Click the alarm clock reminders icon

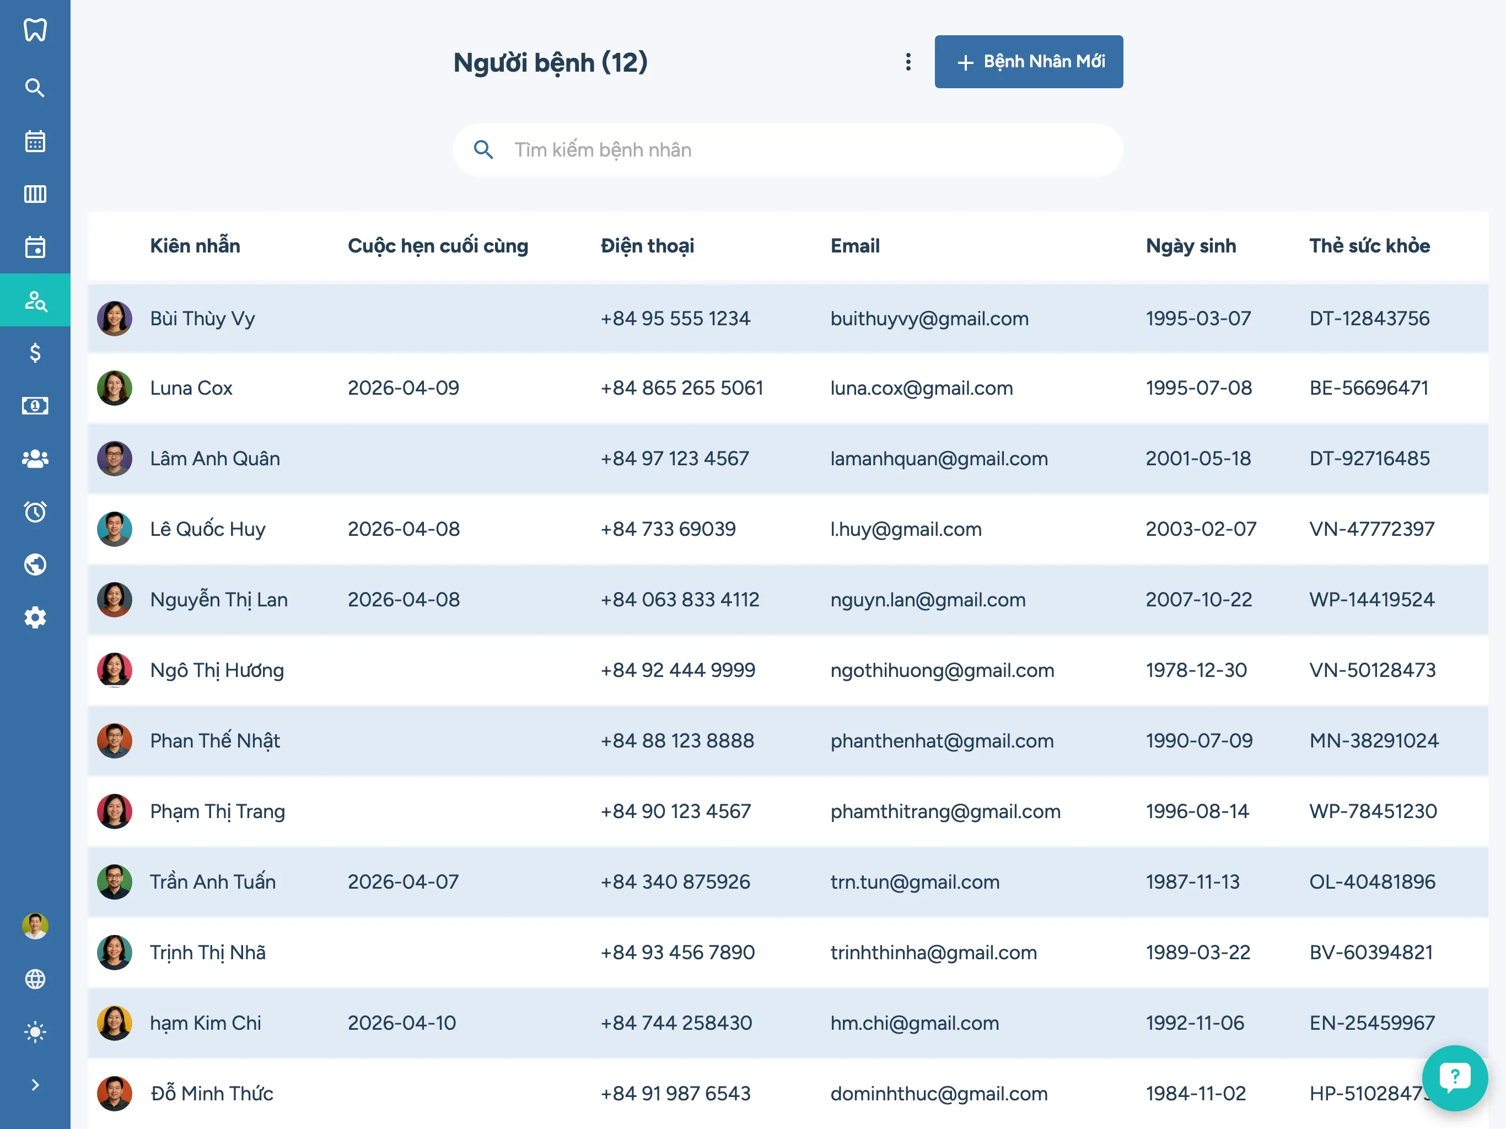pyautogui.click(x=35, y=512)
